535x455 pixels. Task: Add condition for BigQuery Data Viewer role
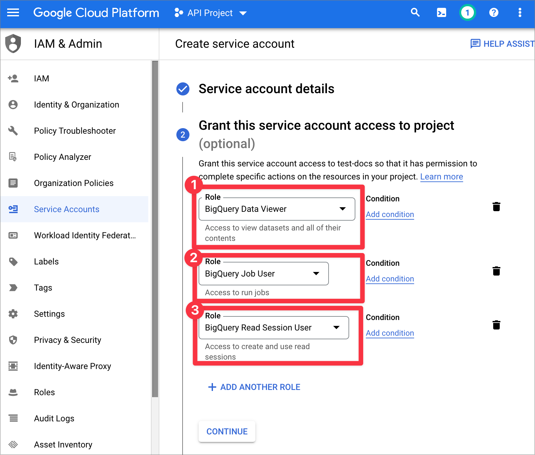tap(390, 214)
